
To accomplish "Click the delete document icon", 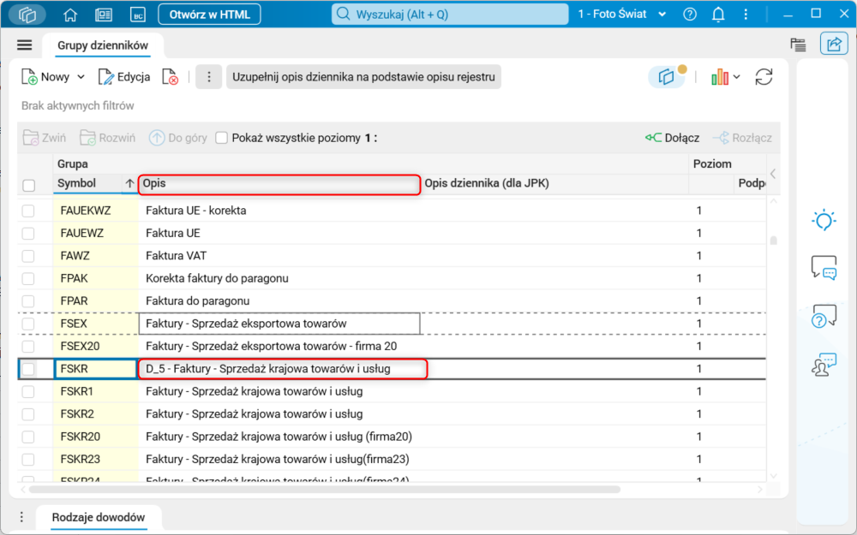I will click(x=171, y=77).
